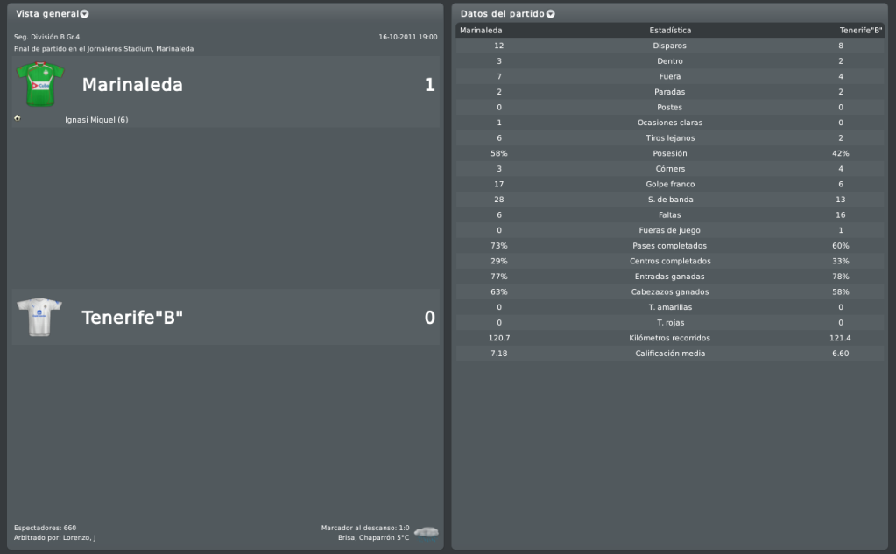This screenshot has height=554, width=896.
Task: Select the Posesión statistic row
Action: coord(670,153)
